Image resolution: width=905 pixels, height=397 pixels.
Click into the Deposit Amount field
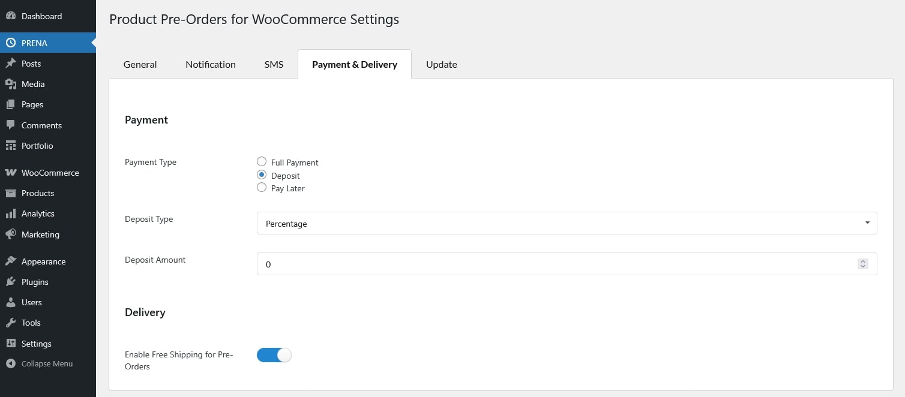552,264
